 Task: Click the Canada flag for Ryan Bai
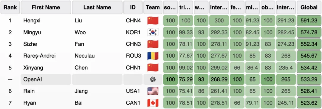(153, 103)
